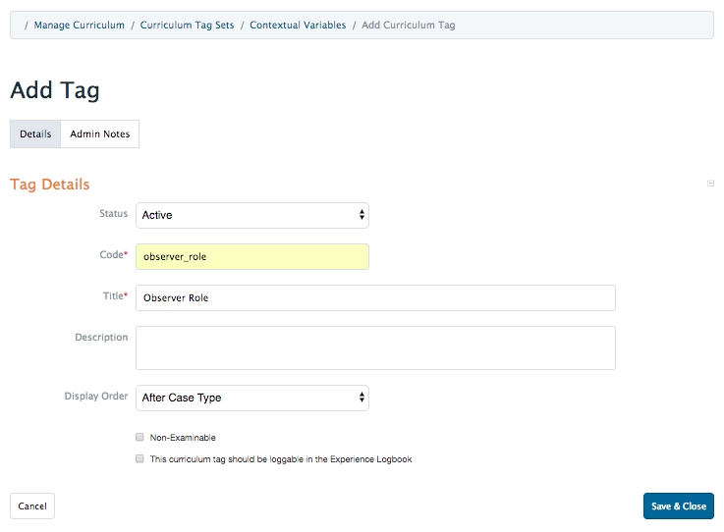Click the Add Curriculum Tag breadcrumb
Viewport: 724px width, 532px height.
(x=408, y=26)
